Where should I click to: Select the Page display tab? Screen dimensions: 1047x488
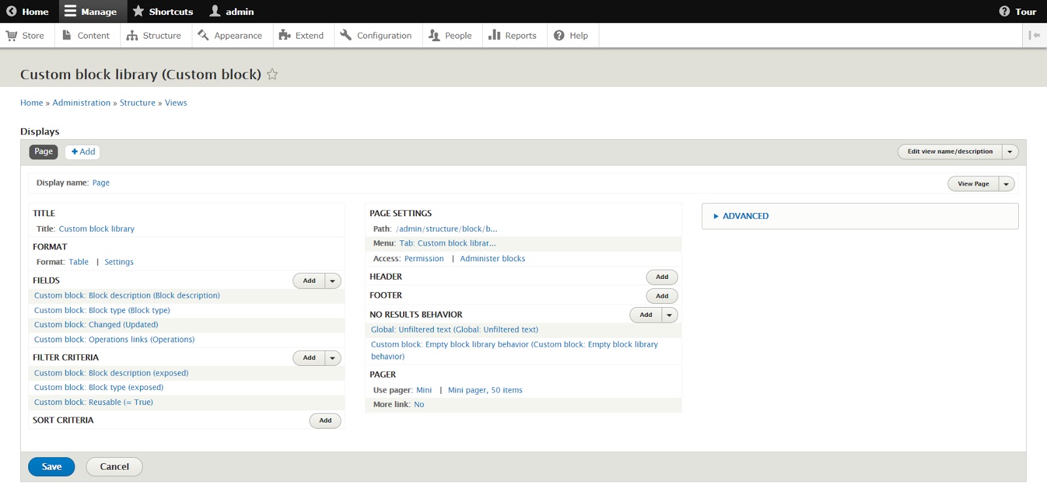pyautogui.click(x=44, y=152)
